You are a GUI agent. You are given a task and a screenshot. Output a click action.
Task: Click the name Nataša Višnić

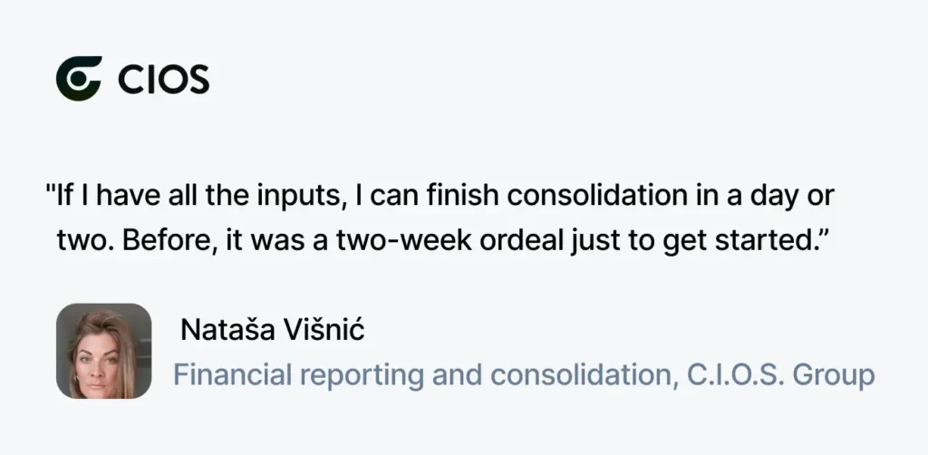272,330
